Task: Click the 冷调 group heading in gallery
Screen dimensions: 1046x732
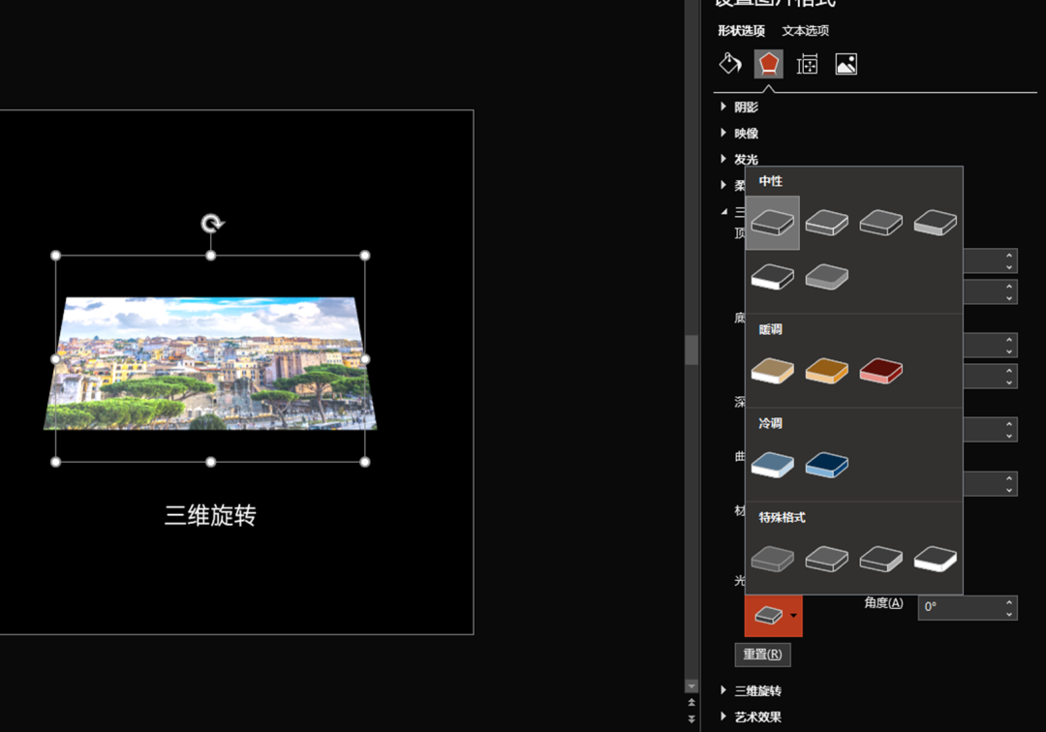Action: click(x=771, y=423)
